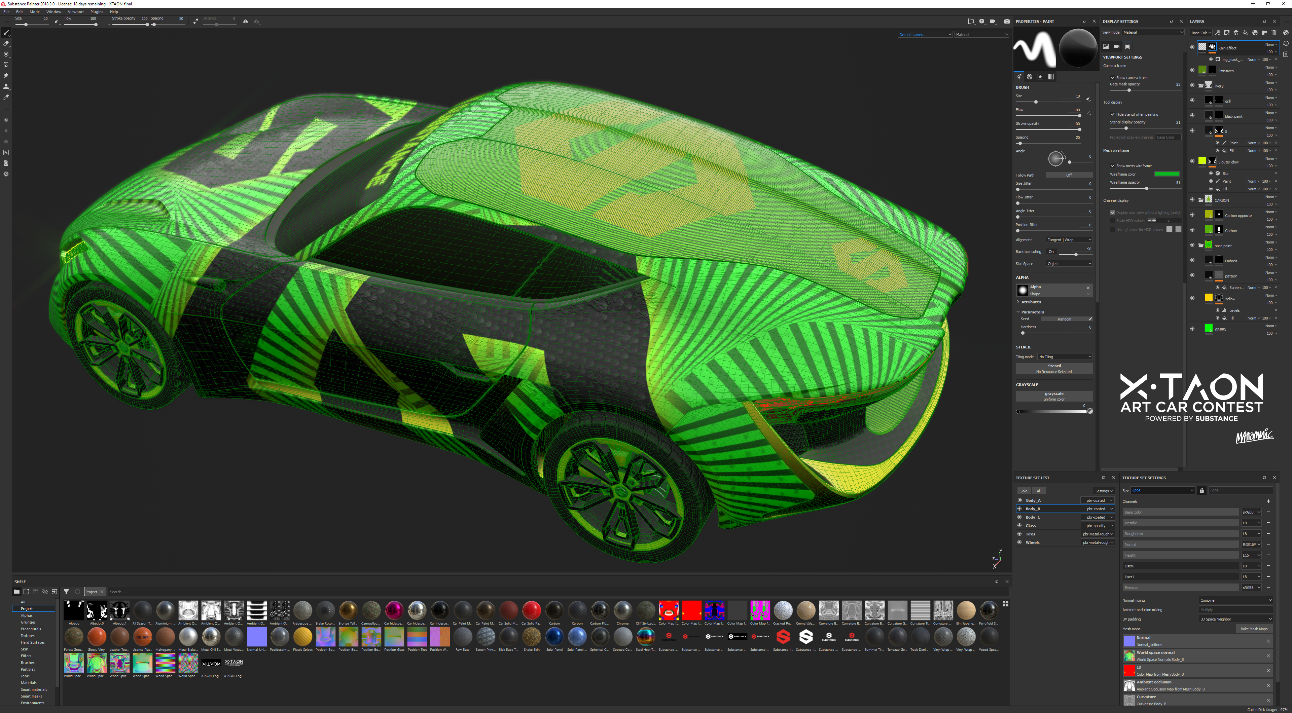The height and width of the screenshot is (713, 1292).
Task: Add smart material icon in Layers toolbar
Action: tap(1255, 33)
